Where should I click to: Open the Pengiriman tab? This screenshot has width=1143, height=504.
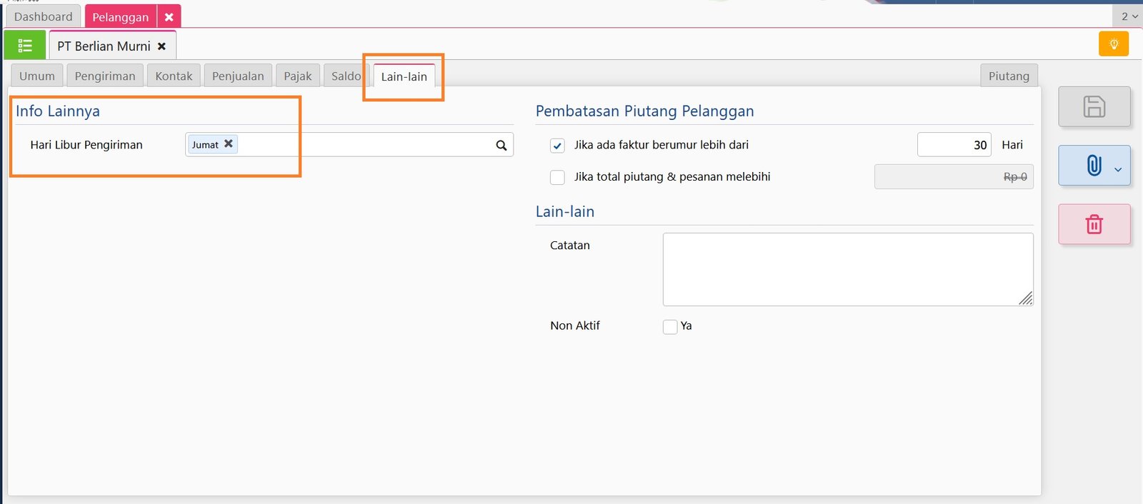(x=105, y=76)
